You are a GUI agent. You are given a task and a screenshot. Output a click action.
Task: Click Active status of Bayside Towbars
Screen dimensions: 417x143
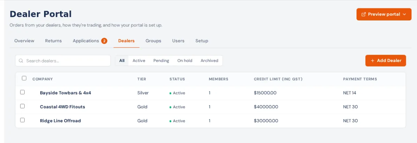pos(177,93)
